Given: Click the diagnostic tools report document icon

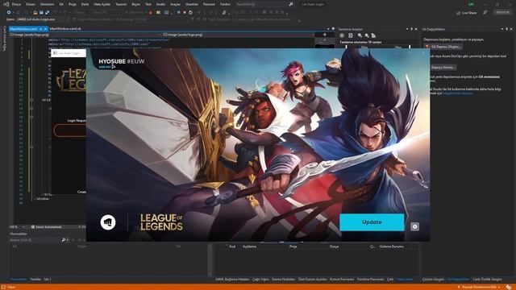Looking at the screenshot, I should coord(373,35).
